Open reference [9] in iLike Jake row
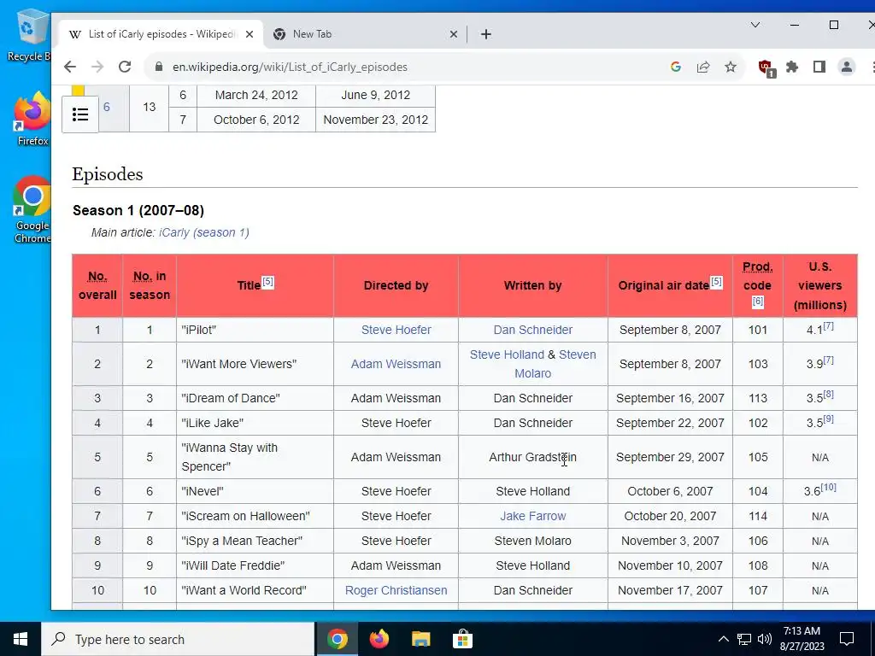The width and height of the screenshot is (875, 656). click(x=829, y=419)
